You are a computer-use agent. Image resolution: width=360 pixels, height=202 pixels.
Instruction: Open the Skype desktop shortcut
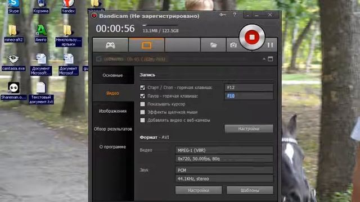click(13, 6)
